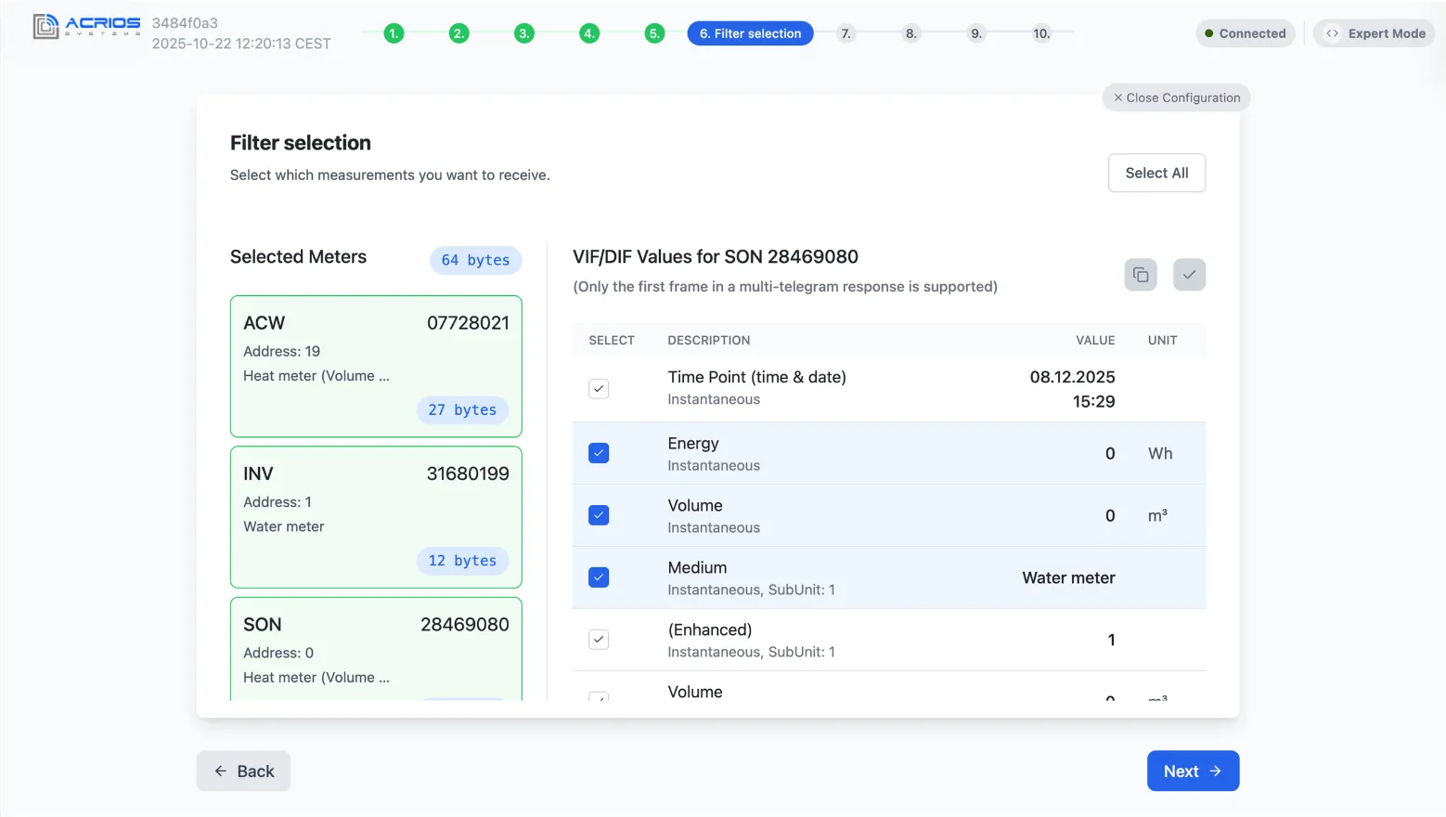Click the Connected status badge
1446x817 pixels.
[x=1245, y=33]
